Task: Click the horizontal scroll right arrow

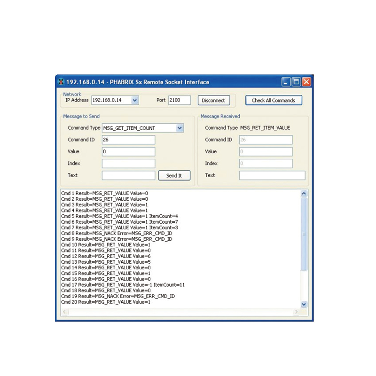Action: pos(297,312)
